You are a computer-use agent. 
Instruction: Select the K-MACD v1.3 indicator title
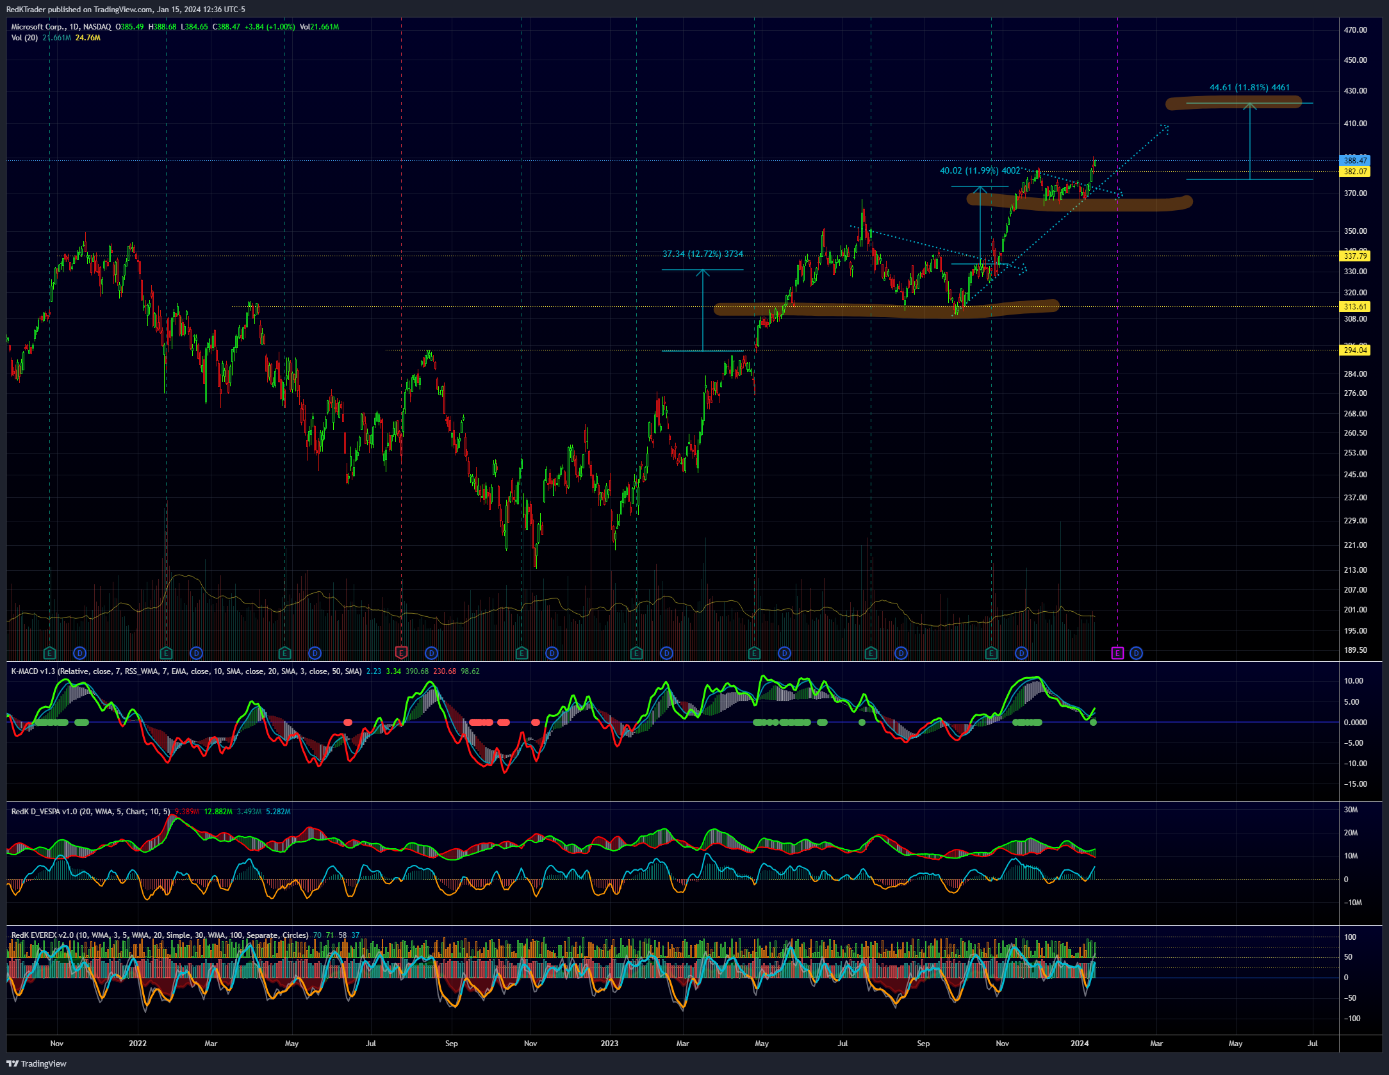[x=186, y=671]
